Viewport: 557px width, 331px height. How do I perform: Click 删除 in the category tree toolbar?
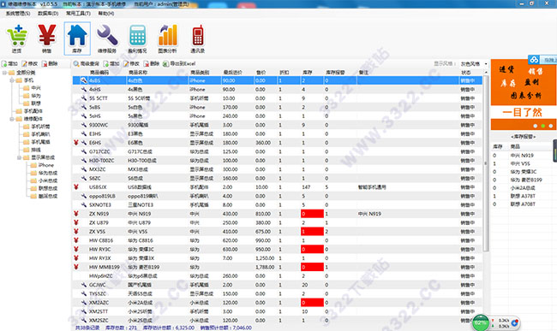tap(50, 64)
